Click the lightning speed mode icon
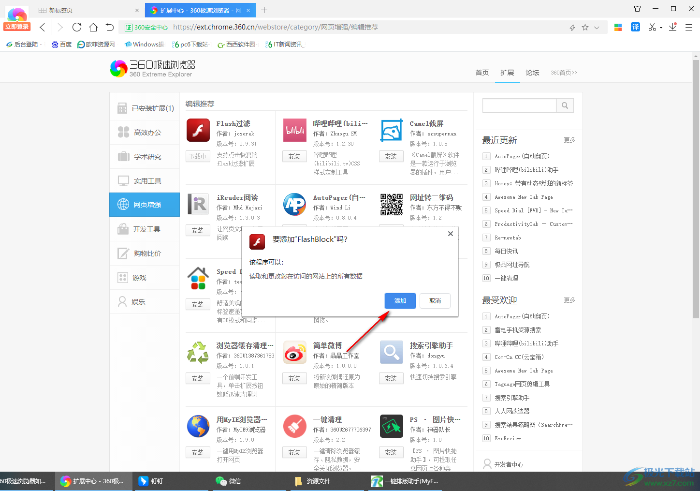 572,28
